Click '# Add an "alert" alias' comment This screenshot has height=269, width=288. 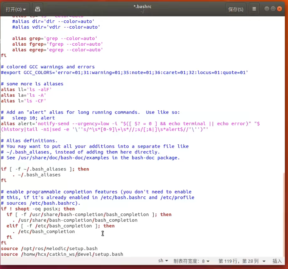tap(90, 112)
